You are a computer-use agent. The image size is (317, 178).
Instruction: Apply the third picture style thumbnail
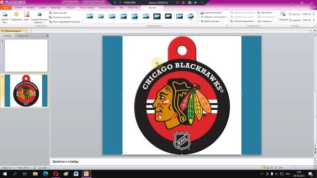tap(112, 16)
